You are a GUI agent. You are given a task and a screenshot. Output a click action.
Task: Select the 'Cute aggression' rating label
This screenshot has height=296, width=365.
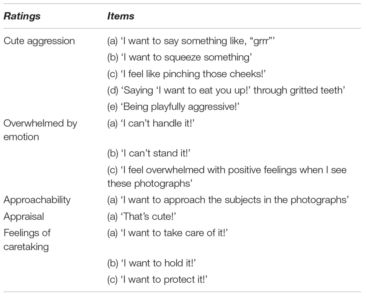(x=39, y=41)
